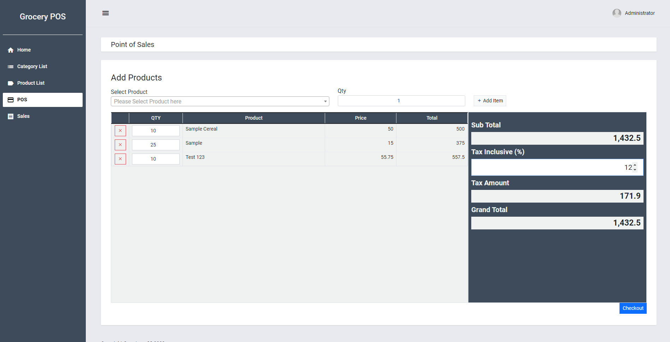Screen dimensions: 670x342
Task: Click the Category List icon
Action: click(x=10, y=66)
